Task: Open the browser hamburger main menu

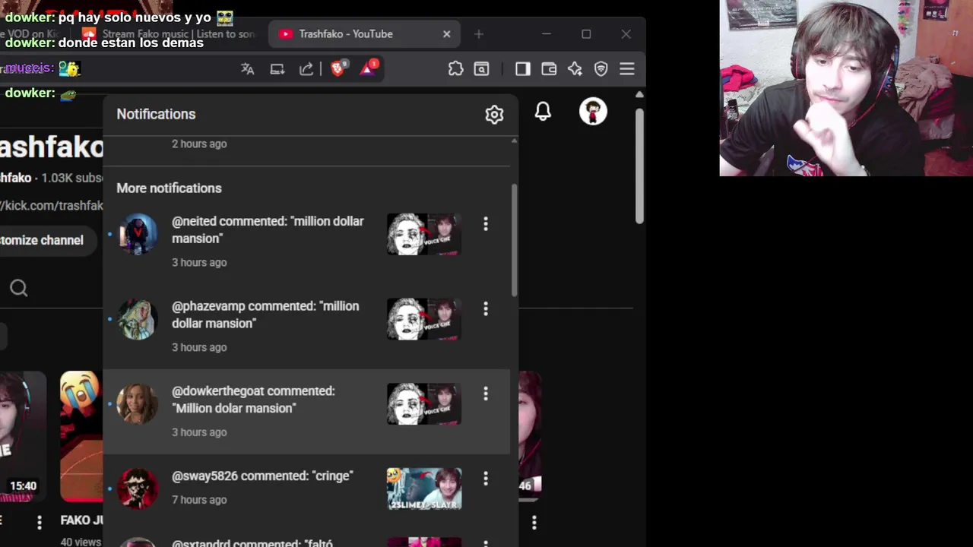Action: pos(627,69)
